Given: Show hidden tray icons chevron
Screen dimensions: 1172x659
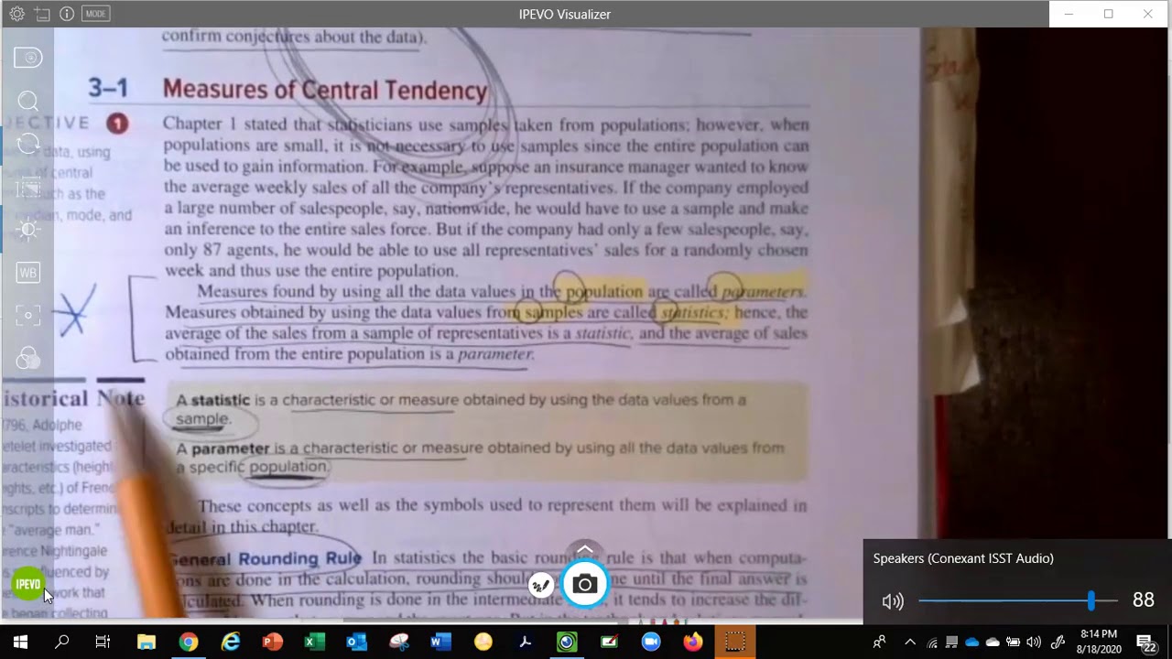Looking at the screenshot, I should (x=910, y=643).
